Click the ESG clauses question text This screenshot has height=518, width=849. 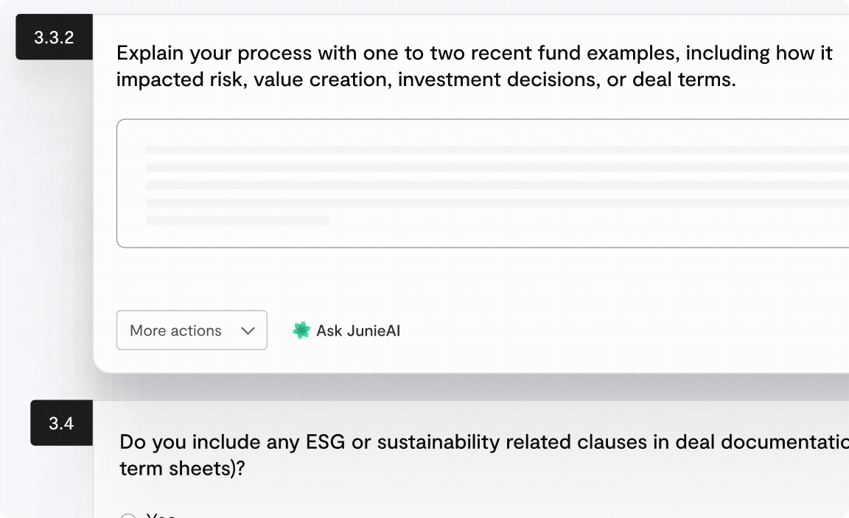483,442
